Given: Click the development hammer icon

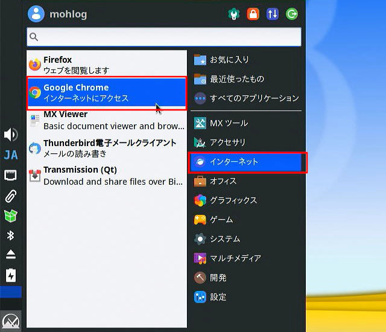Looking at the screenshot, I should (x=200, y=278).
